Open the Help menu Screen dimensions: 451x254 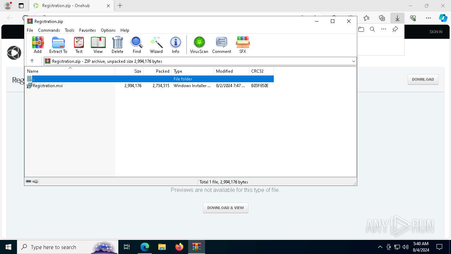[x=125, y=30]
